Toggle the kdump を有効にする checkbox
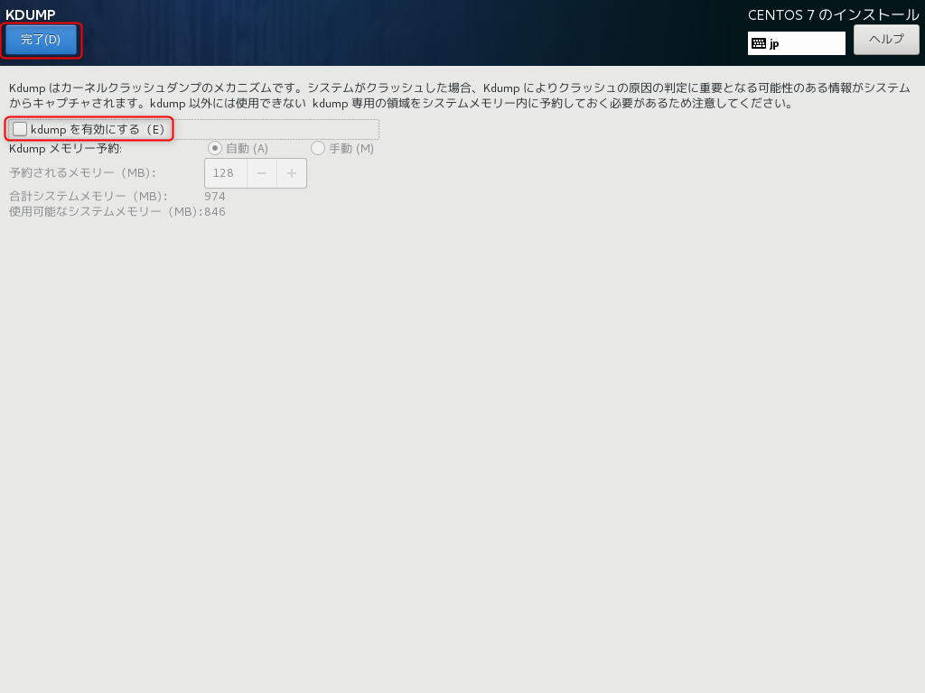925x693 pixels. tap(20, 129)
